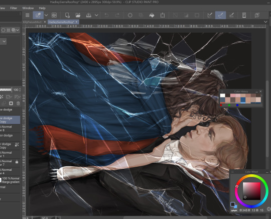The height and width of the screenshot is (219, 271).
Task: Click the opacity value stepper arrows
Action: click(x=20, y=90)
